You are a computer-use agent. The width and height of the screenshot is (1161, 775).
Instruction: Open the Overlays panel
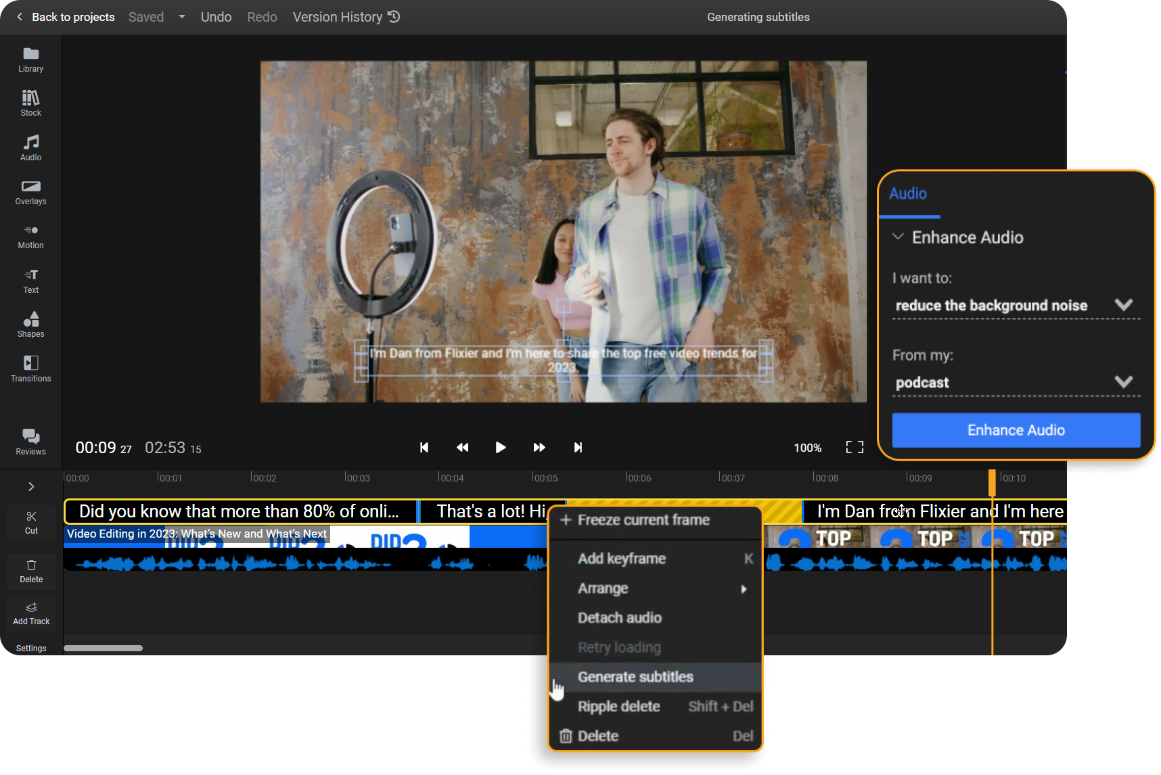[30, 191]
